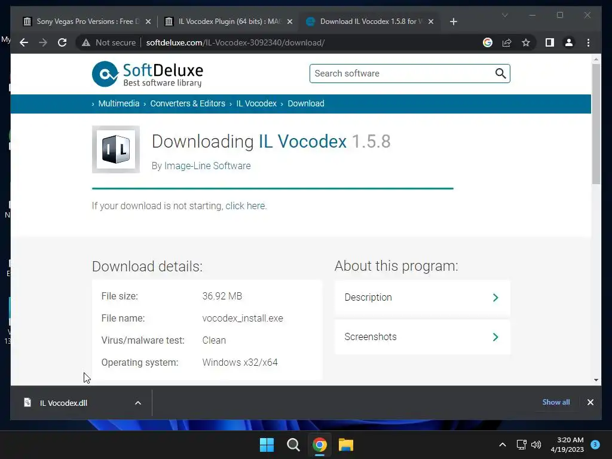Screen dimensions: 612x459
Task: Open the notification count badge
Action: (595, 444)
